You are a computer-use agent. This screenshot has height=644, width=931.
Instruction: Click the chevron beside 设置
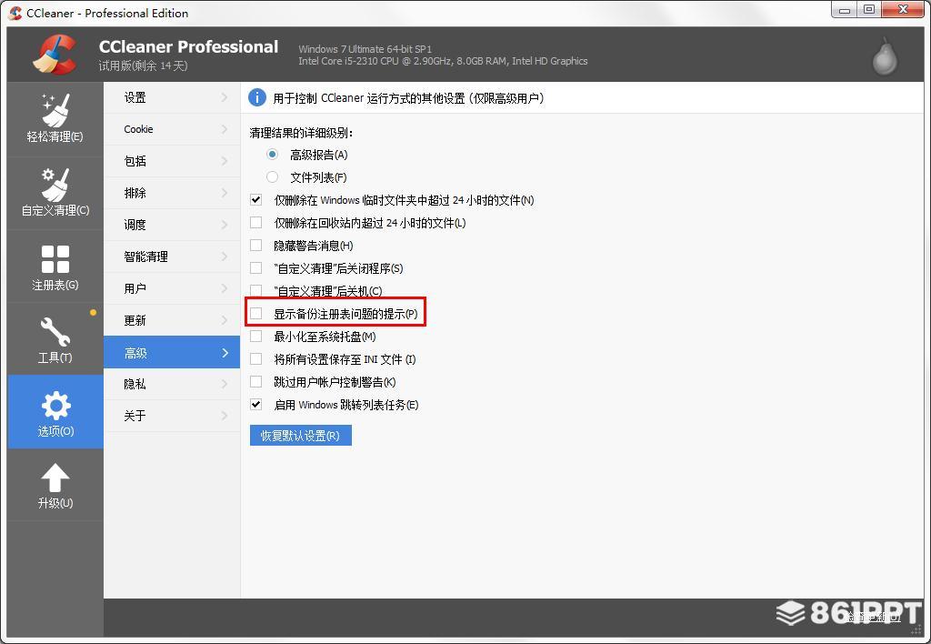[x=225, y=96]
